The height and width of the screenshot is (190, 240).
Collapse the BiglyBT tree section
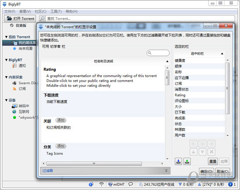pyautogui.click(x=6, y=60)
